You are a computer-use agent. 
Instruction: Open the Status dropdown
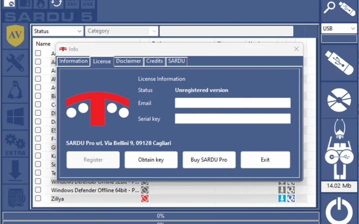pyautogui.click(x=58, y=31)
